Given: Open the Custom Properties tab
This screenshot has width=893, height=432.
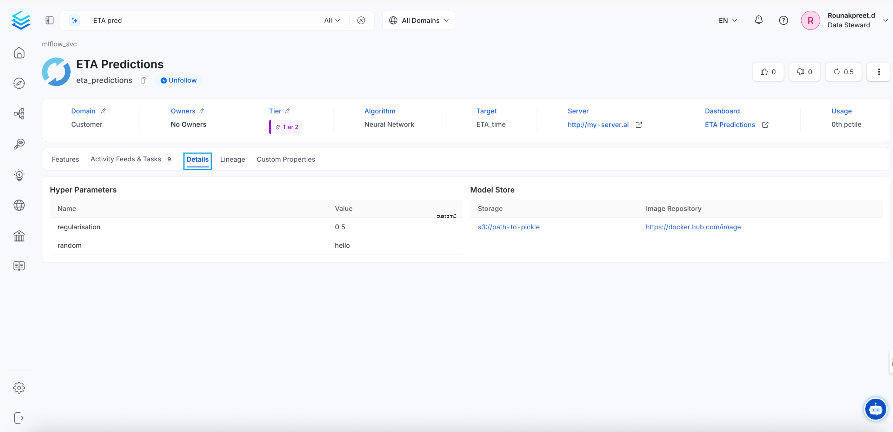Looking at the screenshot, I should point(286,160).
